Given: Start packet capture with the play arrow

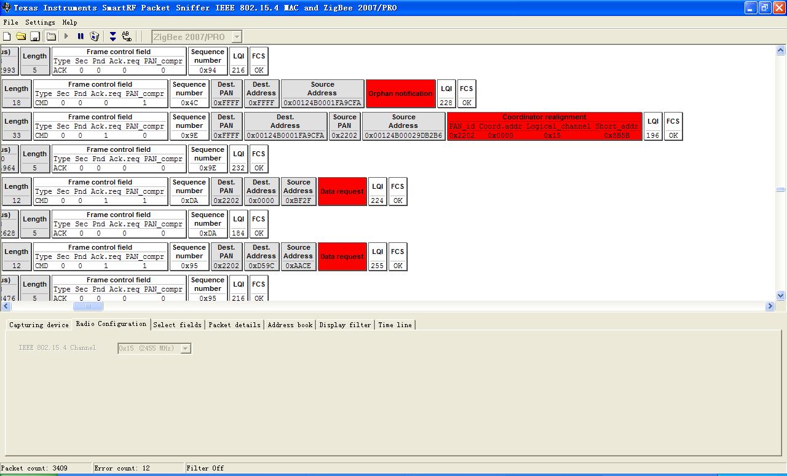Looking at the screenshot, I should [66, 36].
